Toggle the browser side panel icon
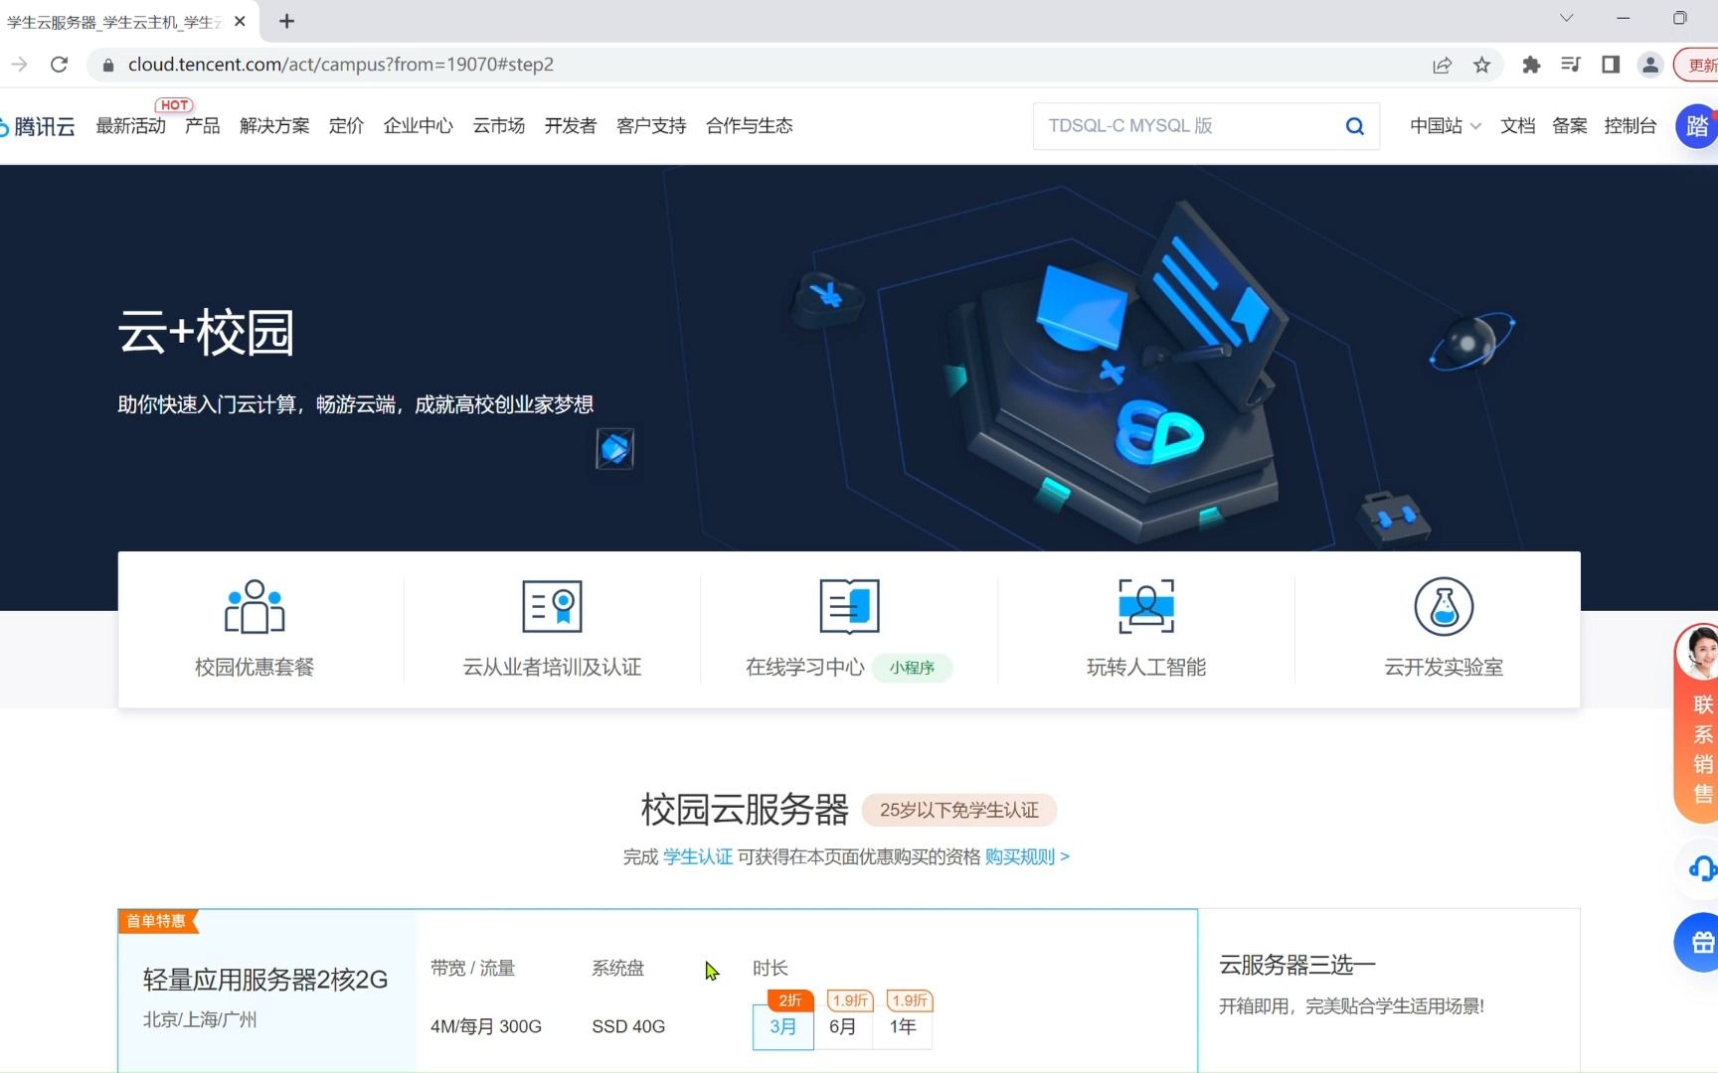 click(x=1611, y=65)
